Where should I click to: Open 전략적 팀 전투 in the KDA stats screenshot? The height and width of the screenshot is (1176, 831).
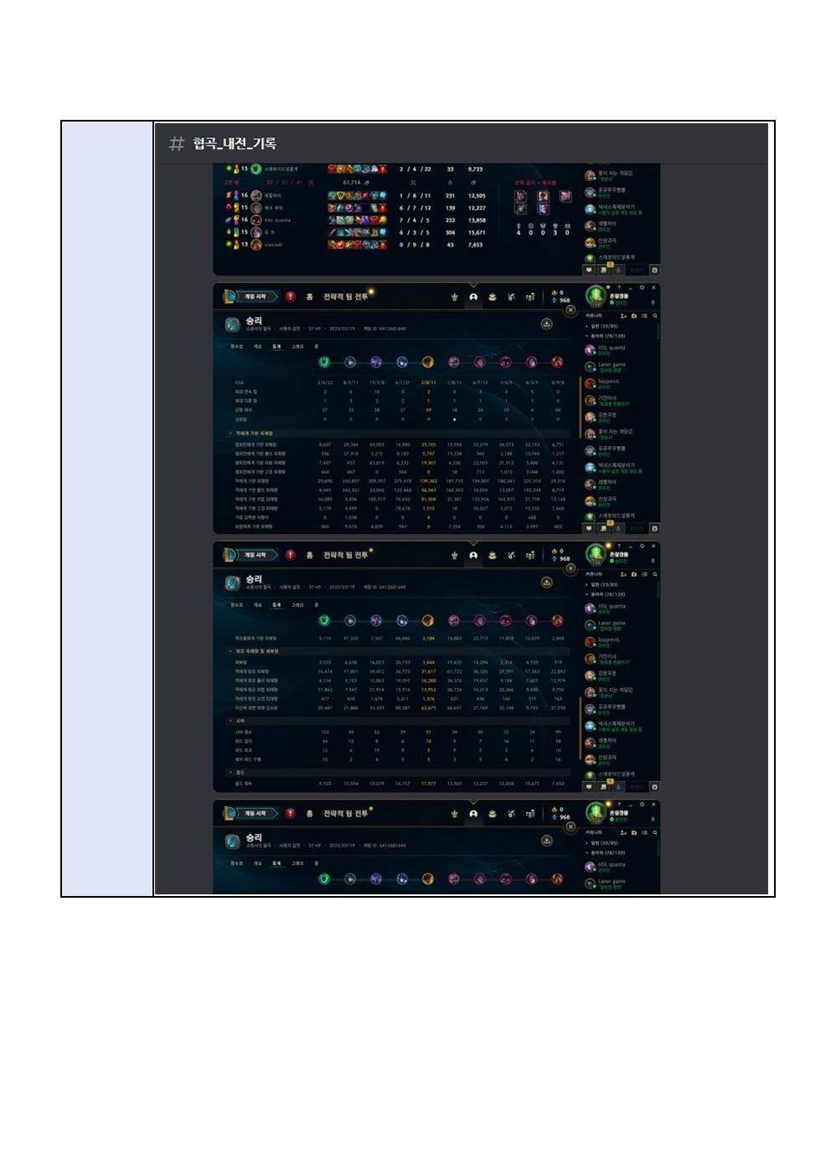click(345, 296)
